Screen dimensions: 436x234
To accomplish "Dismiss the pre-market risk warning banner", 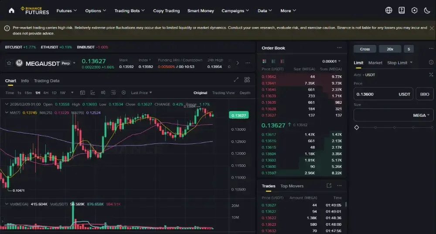I will coord(432,28).
